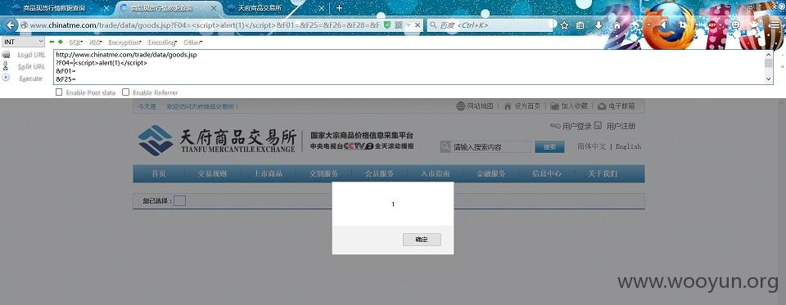Click the 搜索 button on page
The image size is (786, 305).
pyautogui.click(x=549, y=146)
